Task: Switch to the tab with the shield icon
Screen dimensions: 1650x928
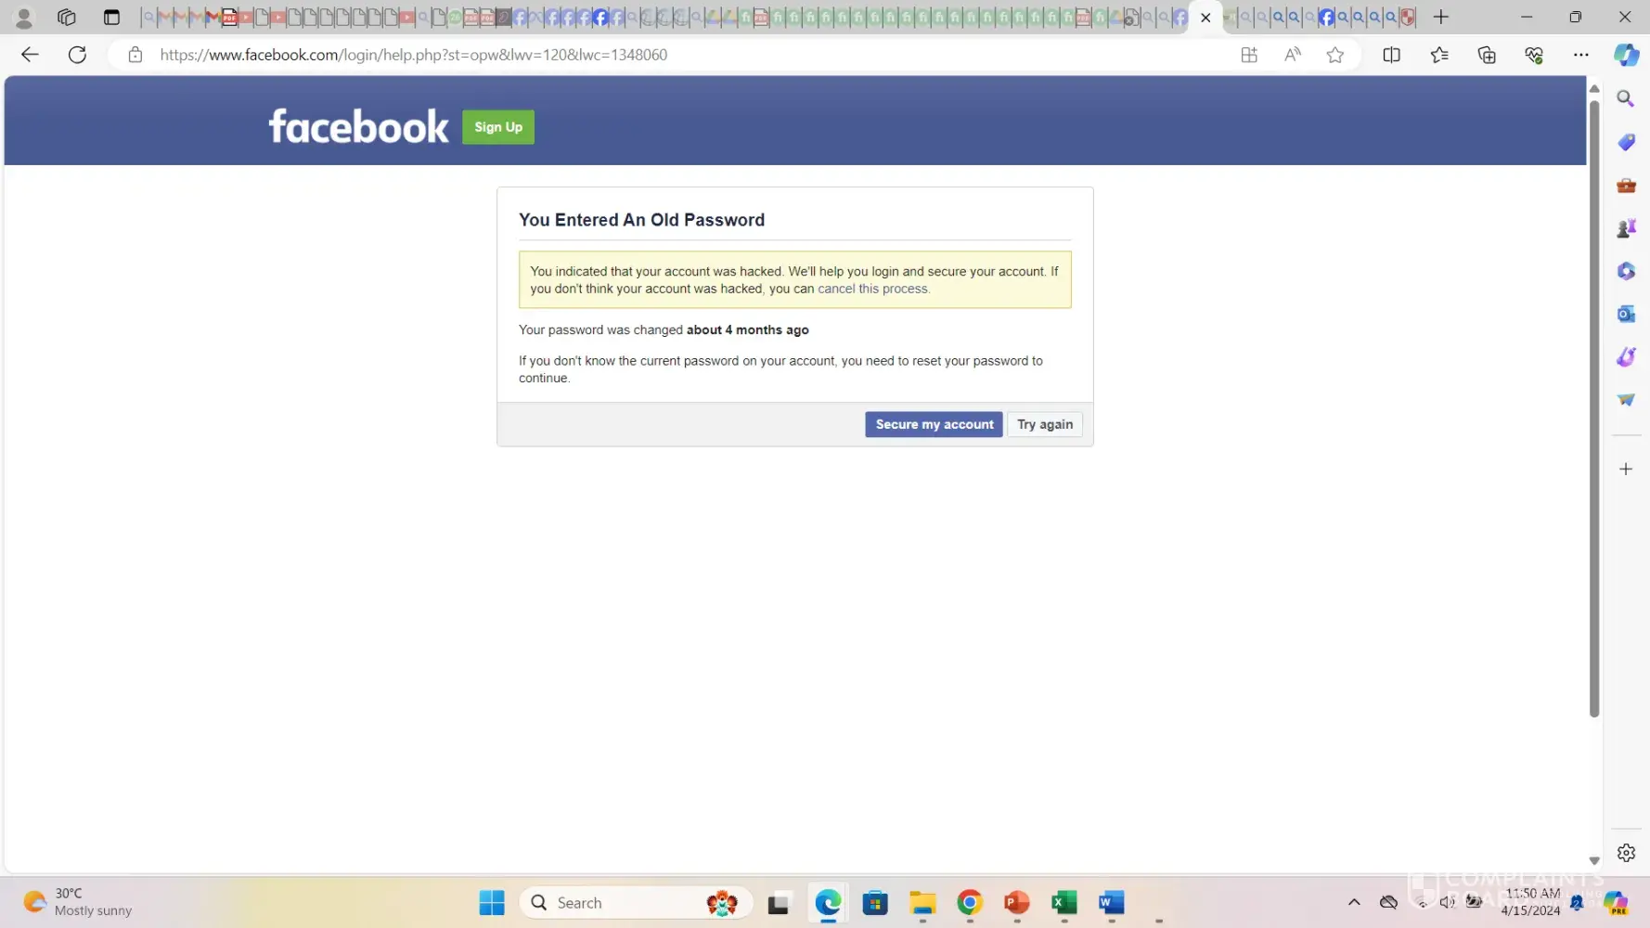Action: (1408, 17)
